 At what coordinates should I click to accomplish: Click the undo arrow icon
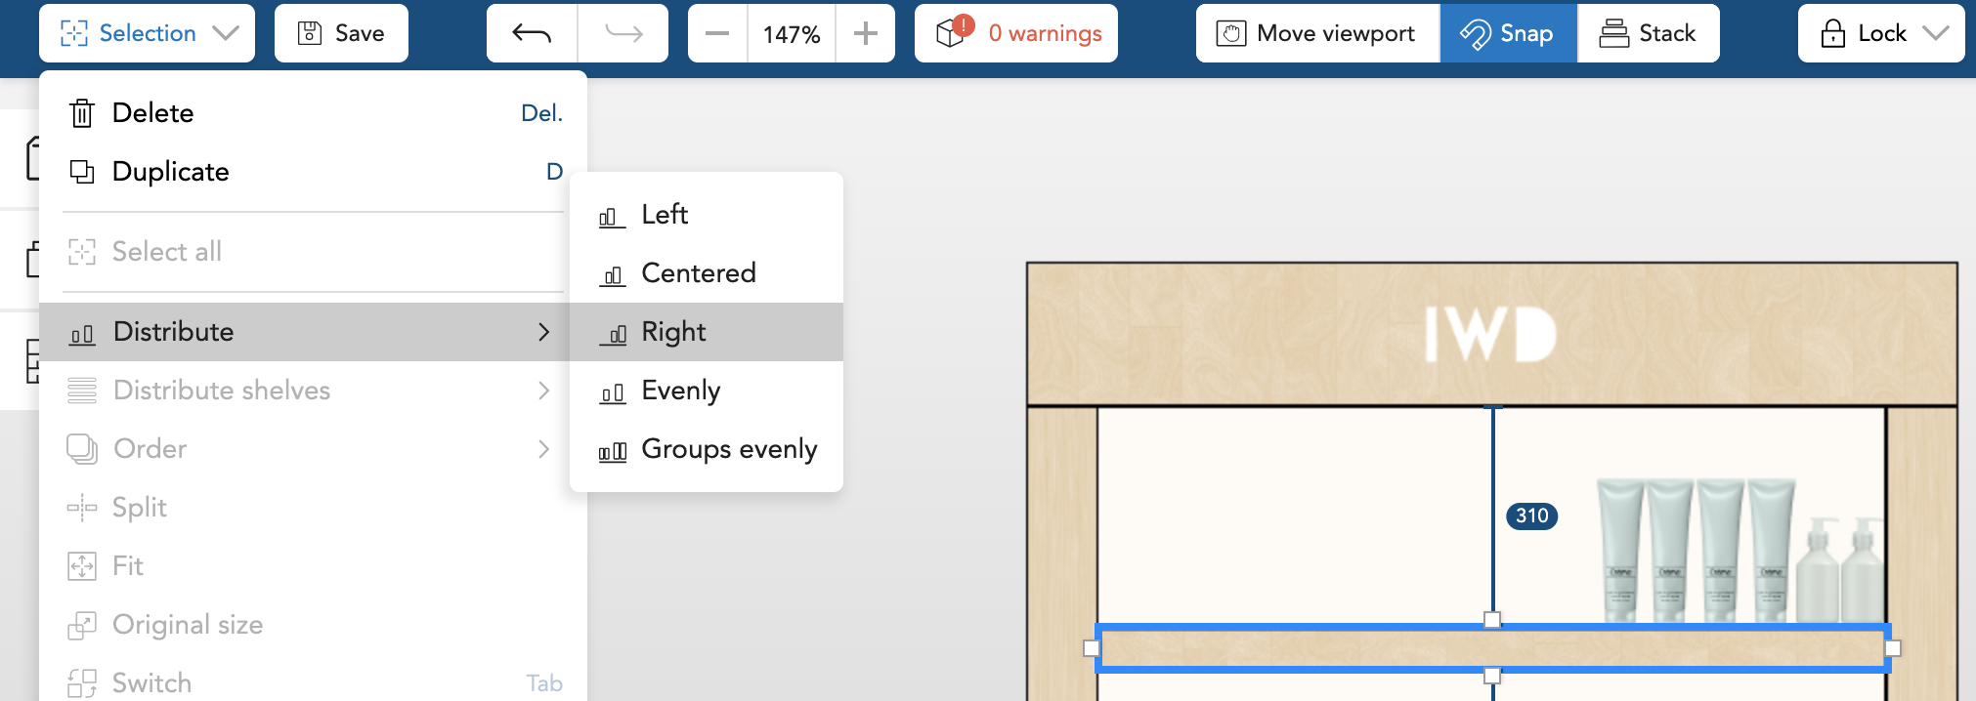tap(532, 33)
